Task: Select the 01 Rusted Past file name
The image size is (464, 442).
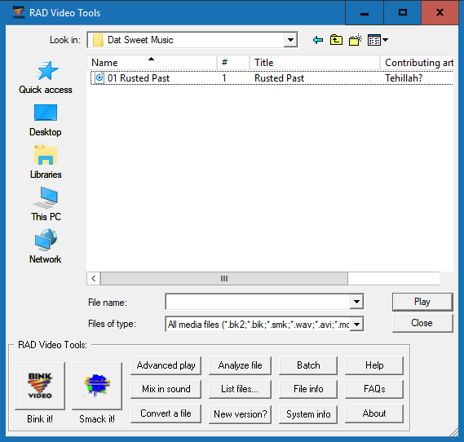Action: coord(139,78)
